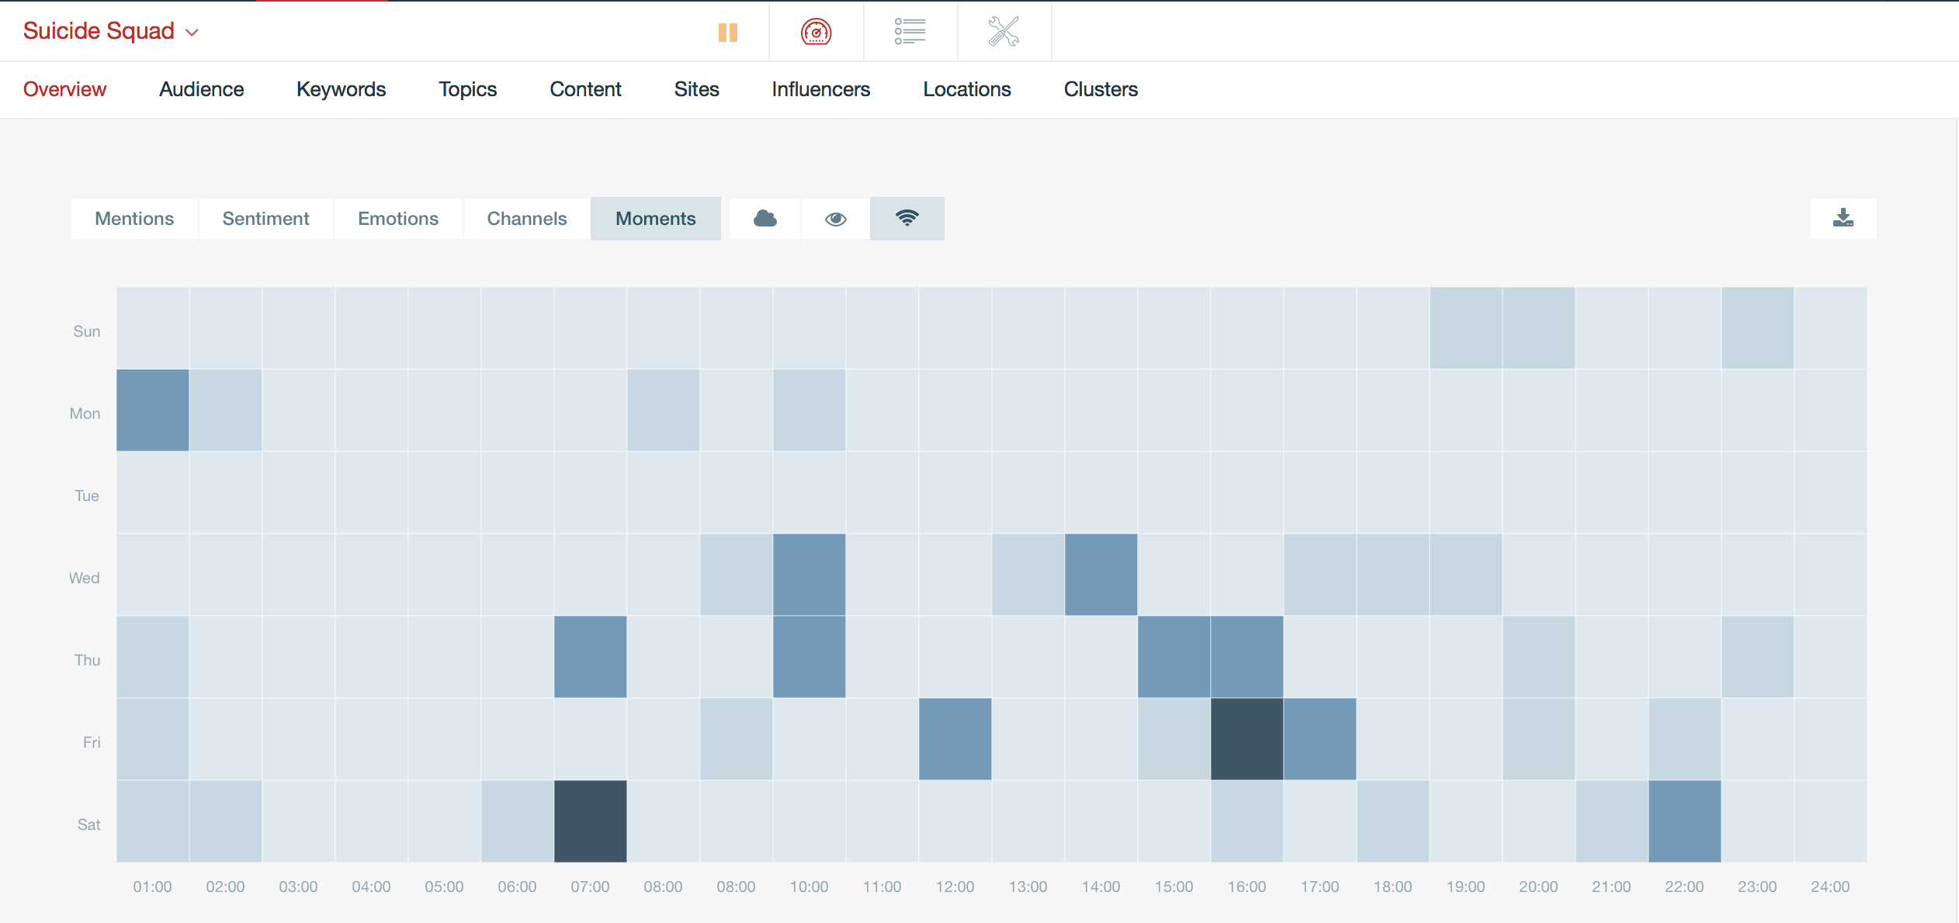Select the cloud icon view
Screen dimensions: 1959x923
[x=765, y=219]
